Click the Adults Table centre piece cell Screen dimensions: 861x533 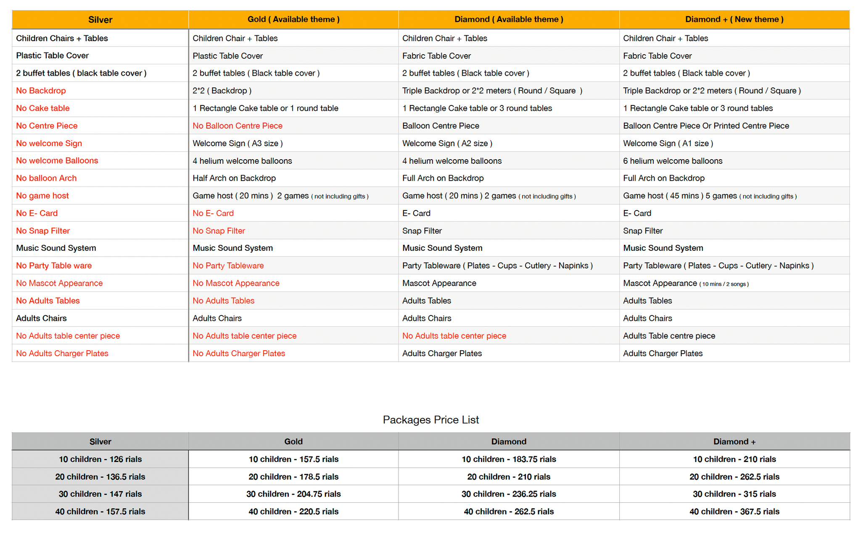coord(668,336)
